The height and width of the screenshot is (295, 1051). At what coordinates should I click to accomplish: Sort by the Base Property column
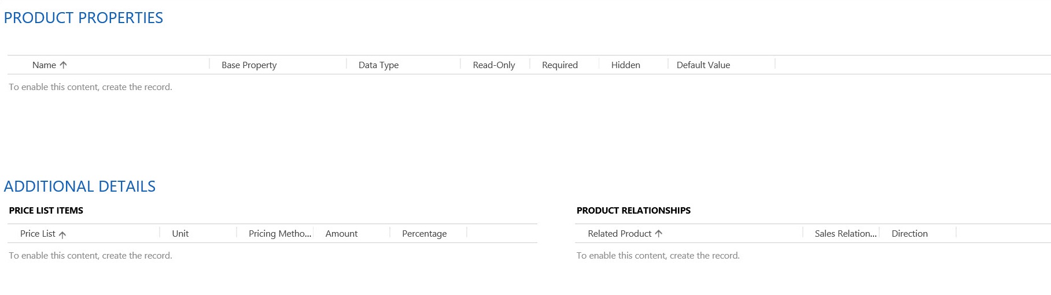coord(249,65)
